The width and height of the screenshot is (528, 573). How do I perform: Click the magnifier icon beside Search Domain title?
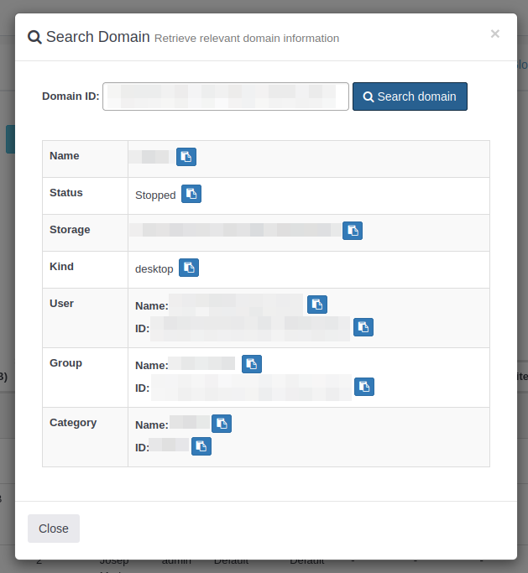coord(34,37)
